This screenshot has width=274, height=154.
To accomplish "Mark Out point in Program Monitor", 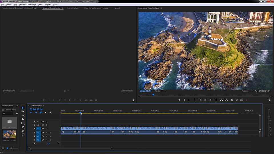I will click(189, 100).
